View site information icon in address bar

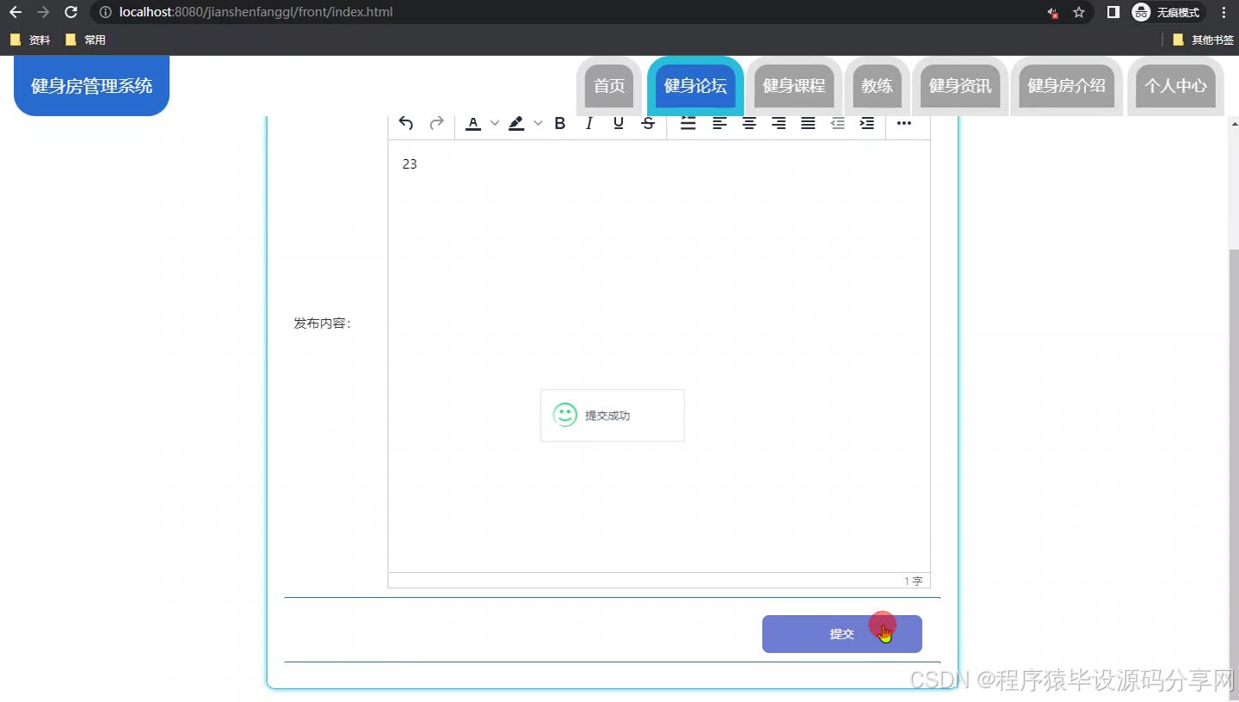[x=106, y=12]
